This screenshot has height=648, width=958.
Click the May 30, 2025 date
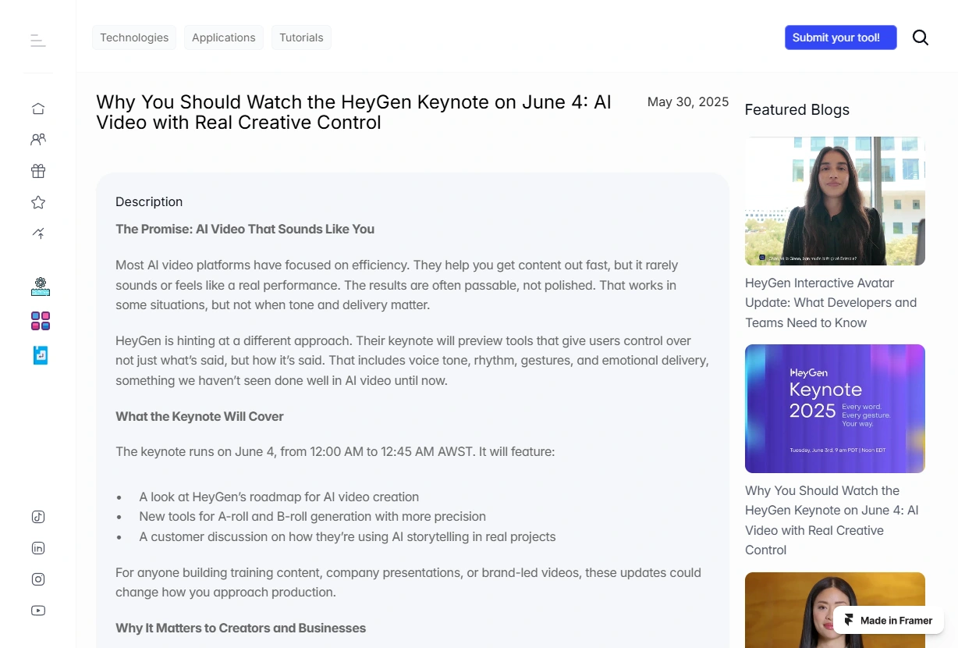coord(688,101)
